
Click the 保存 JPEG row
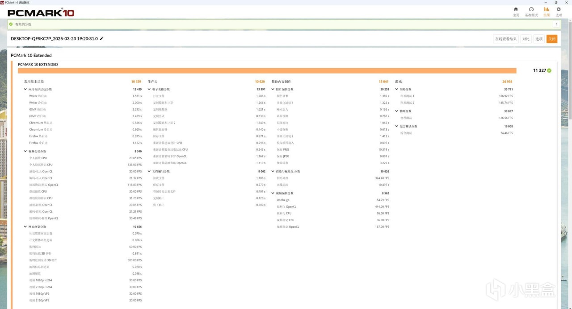click(333, 156)
